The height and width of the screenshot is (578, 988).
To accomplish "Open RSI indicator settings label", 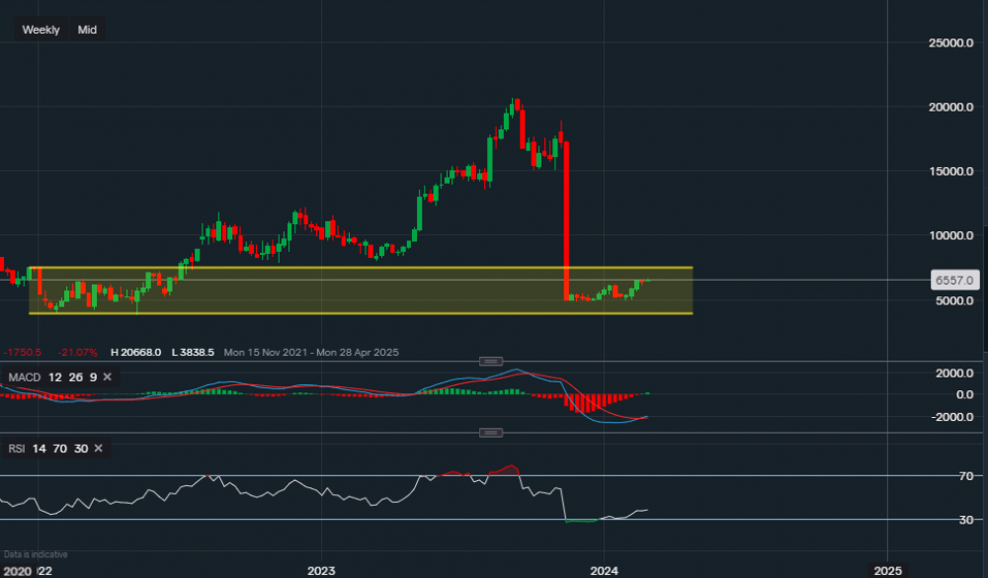I will point(17,449).
